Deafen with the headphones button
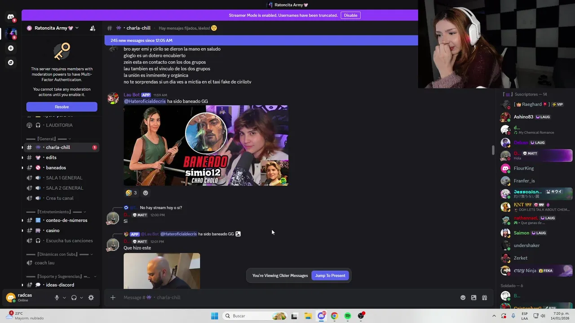The image size is (575, 323). [x=74, y=297]
